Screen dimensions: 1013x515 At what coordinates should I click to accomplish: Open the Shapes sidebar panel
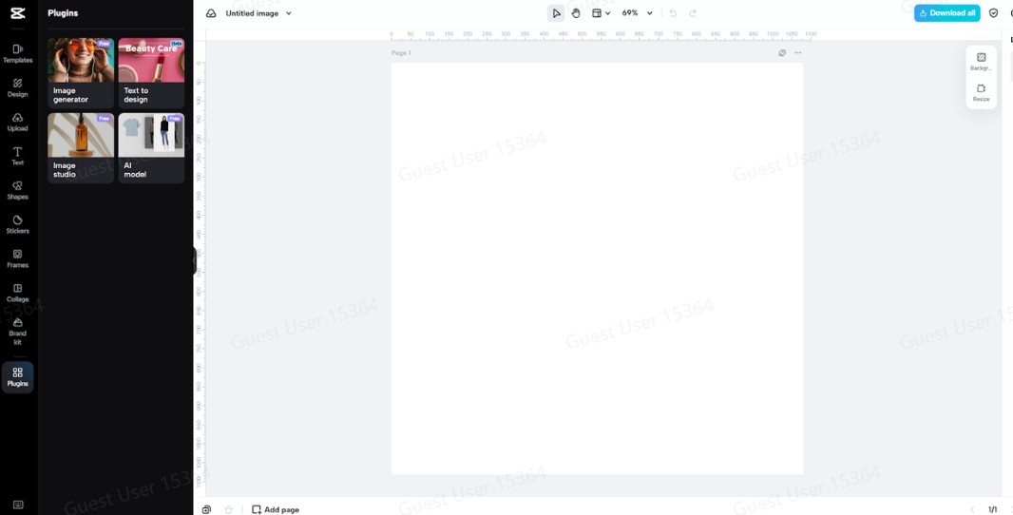(x=18, y=191)
